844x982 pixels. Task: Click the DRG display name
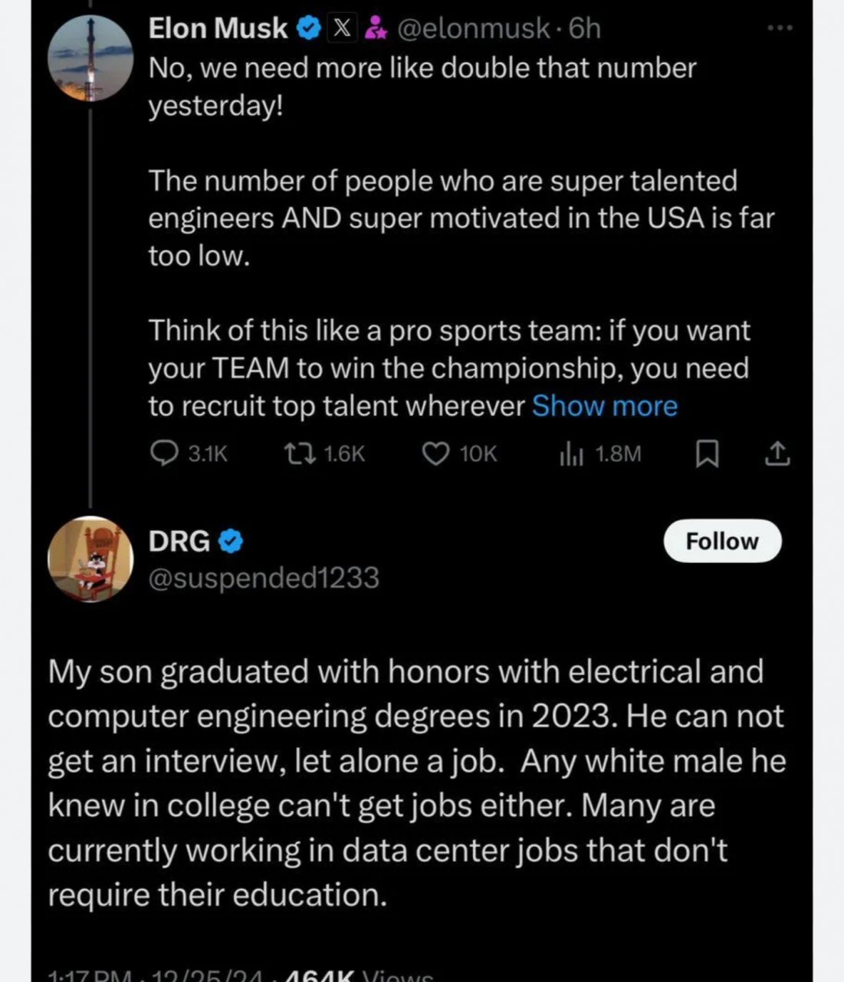click(179, 542)
